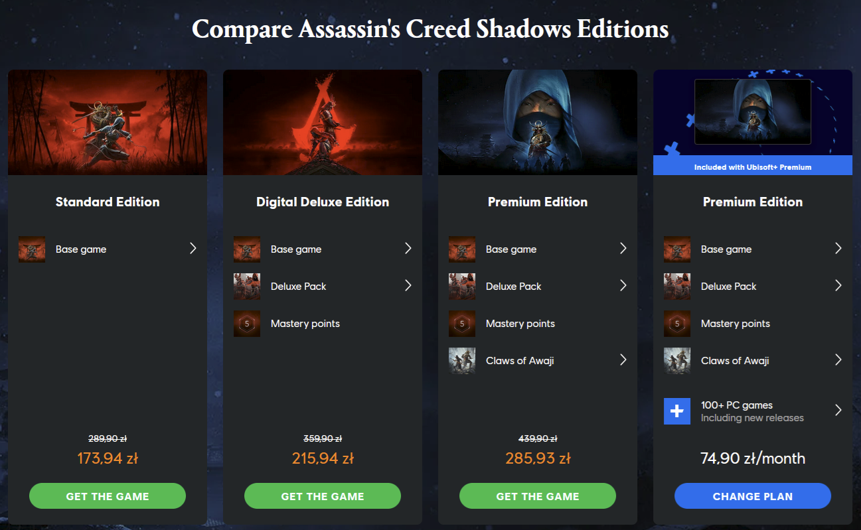Click Base game icon in Standard Edition

click(x=32, y=249)
